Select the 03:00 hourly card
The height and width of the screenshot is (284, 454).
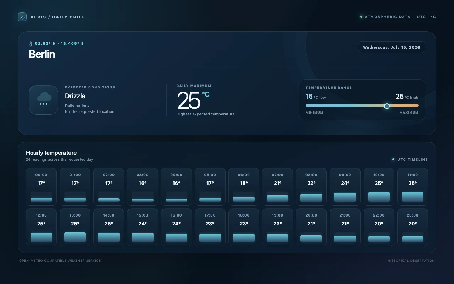[x=143, y=187]
